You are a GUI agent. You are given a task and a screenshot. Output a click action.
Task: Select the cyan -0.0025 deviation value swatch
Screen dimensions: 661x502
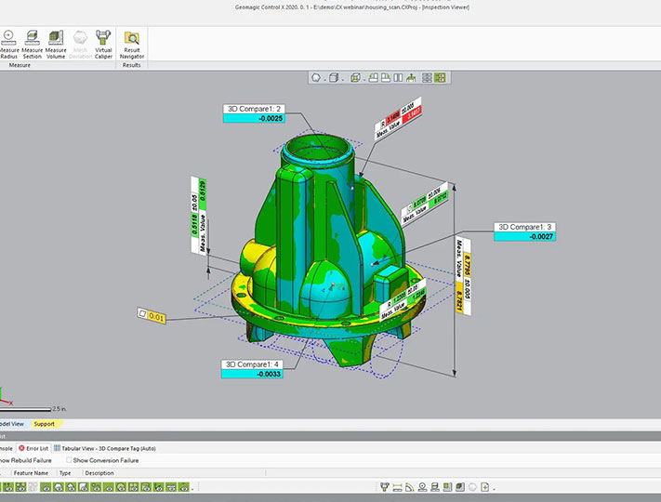254,118
